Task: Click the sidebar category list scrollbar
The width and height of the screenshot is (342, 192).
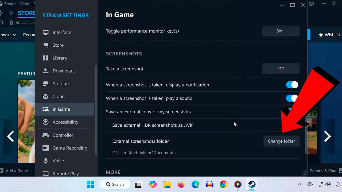Action: pyautogui.click(x=96, y=109)
